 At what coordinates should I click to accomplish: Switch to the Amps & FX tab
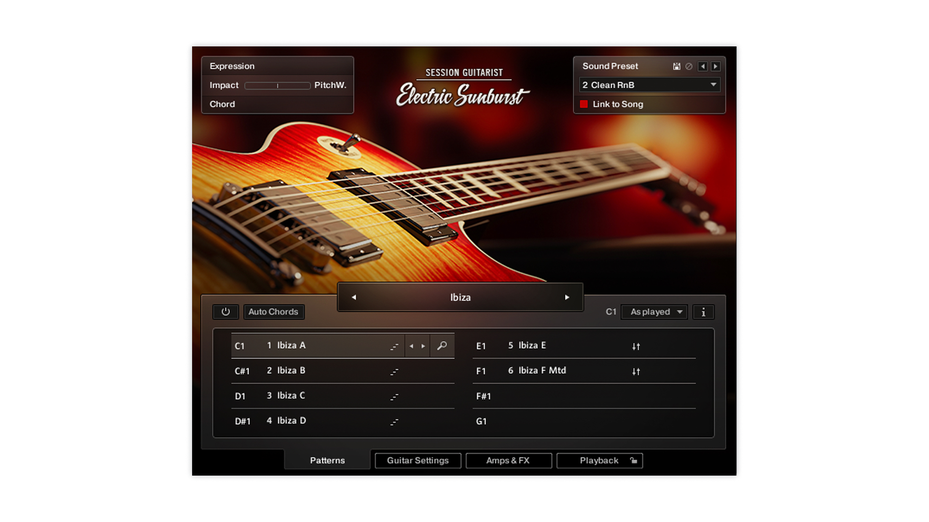coord(508,461)
